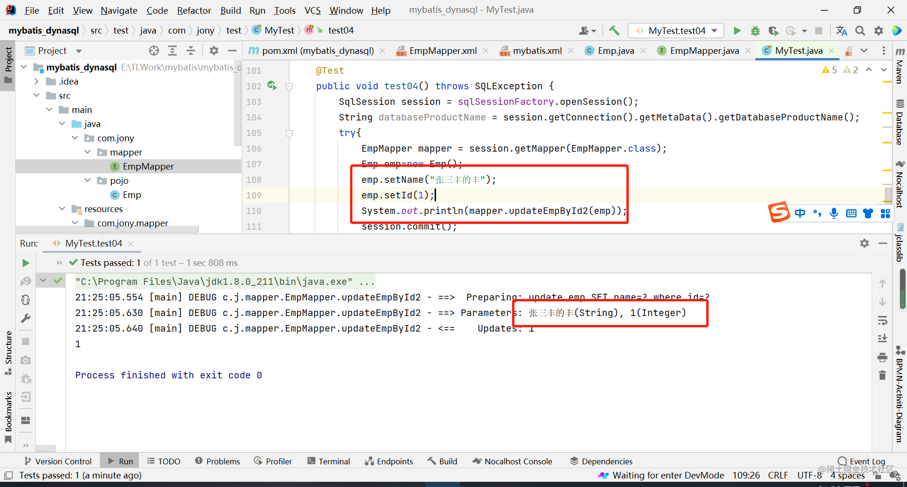
Task: Collapse all in Project panel
Action: 191,51
